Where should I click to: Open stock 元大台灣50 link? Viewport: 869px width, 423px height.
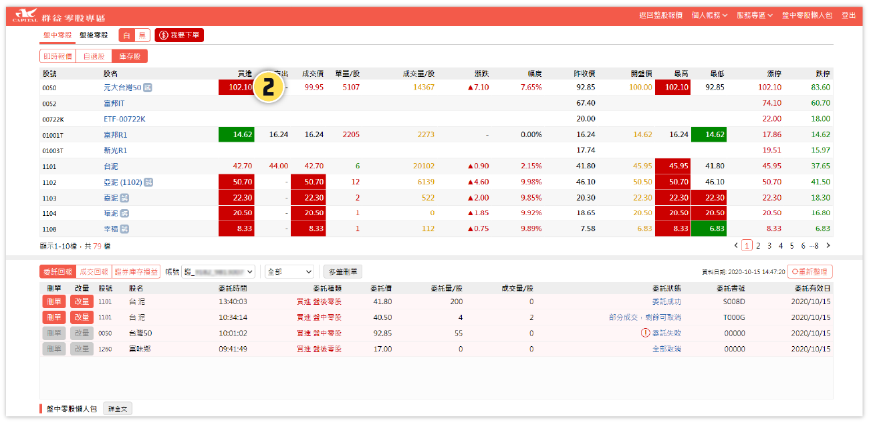click(x=122, y=88)
